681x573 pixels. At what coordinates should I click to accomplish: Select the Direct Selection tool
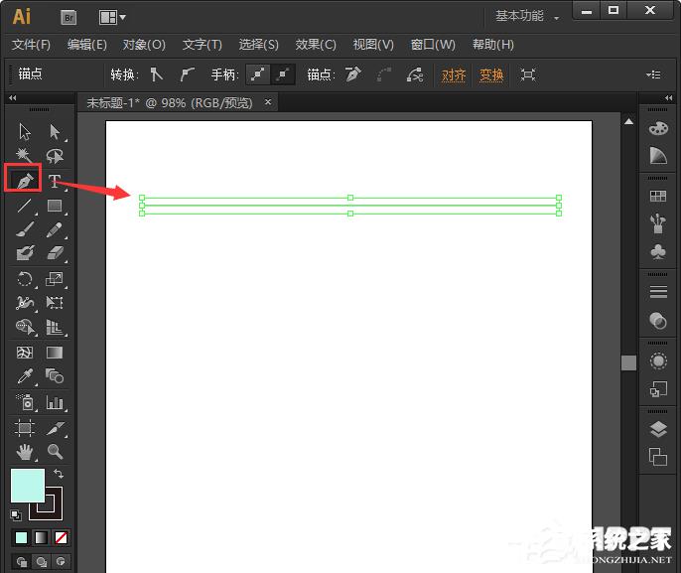pos(55,132)
